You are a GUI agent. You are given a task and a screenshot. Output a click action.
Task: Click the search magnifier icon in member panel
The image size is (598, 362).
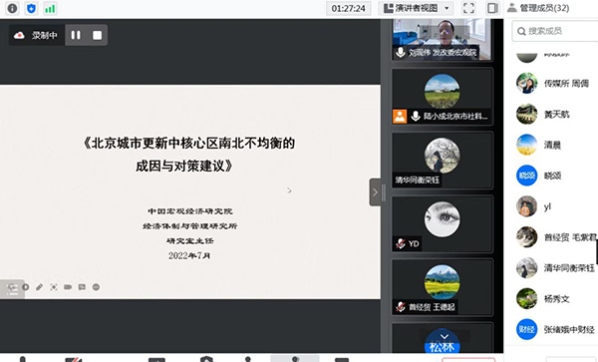point(521,31)
